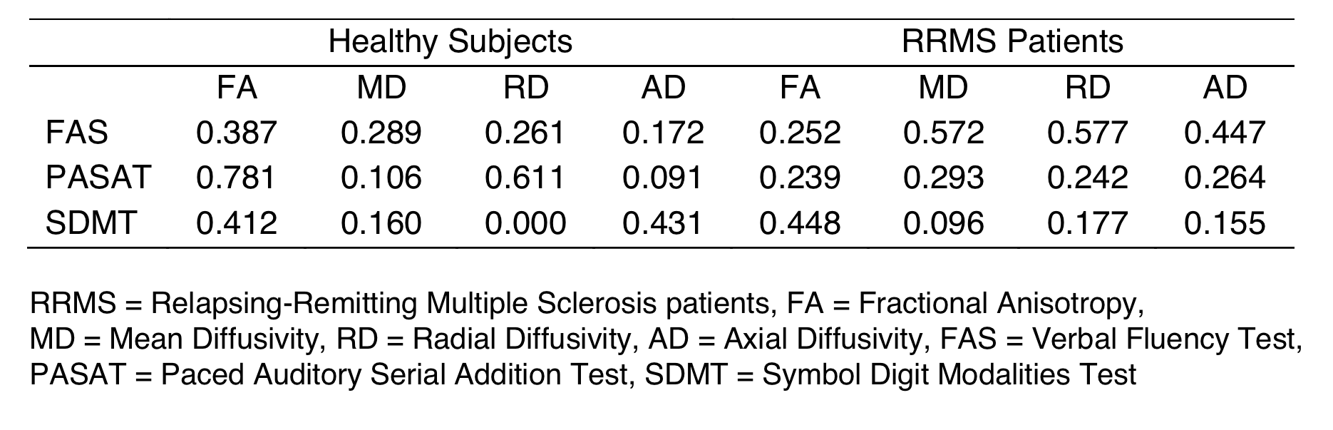Click the RRMS Patients group header
This screenshot has height=430, width=1333.
pos(1012,42)
